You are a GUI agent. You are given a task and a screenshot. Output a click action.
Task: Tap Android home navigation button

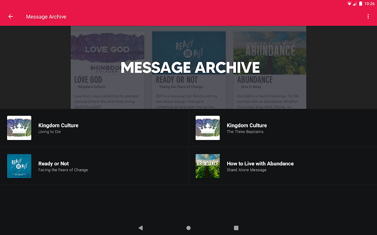click(x=188, y=228)
